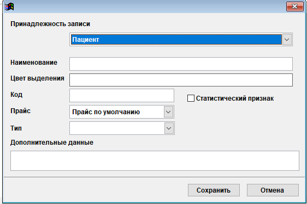
Task: Click the Дополнительные данные heading
Action: click(52, 143)
